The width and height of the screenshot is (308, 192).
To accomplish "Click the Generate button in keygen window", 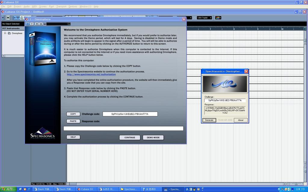I will click(209, 120).
